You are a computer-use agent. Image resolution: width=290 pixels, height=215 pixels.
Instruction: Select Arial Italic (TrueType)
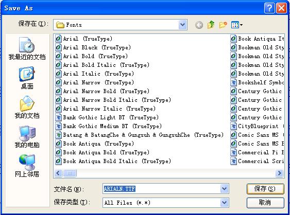(94, 74)
